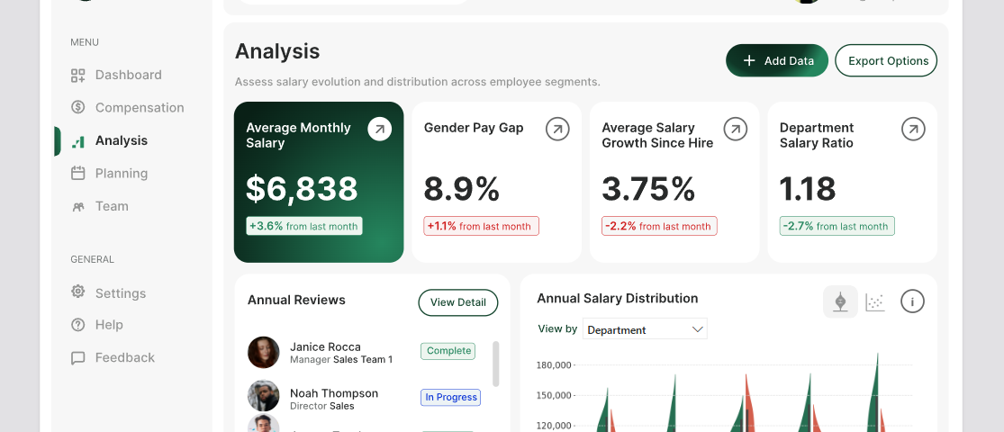Click the plus icon on Add Data
The image size is (1004, 432).
point(748,61)
